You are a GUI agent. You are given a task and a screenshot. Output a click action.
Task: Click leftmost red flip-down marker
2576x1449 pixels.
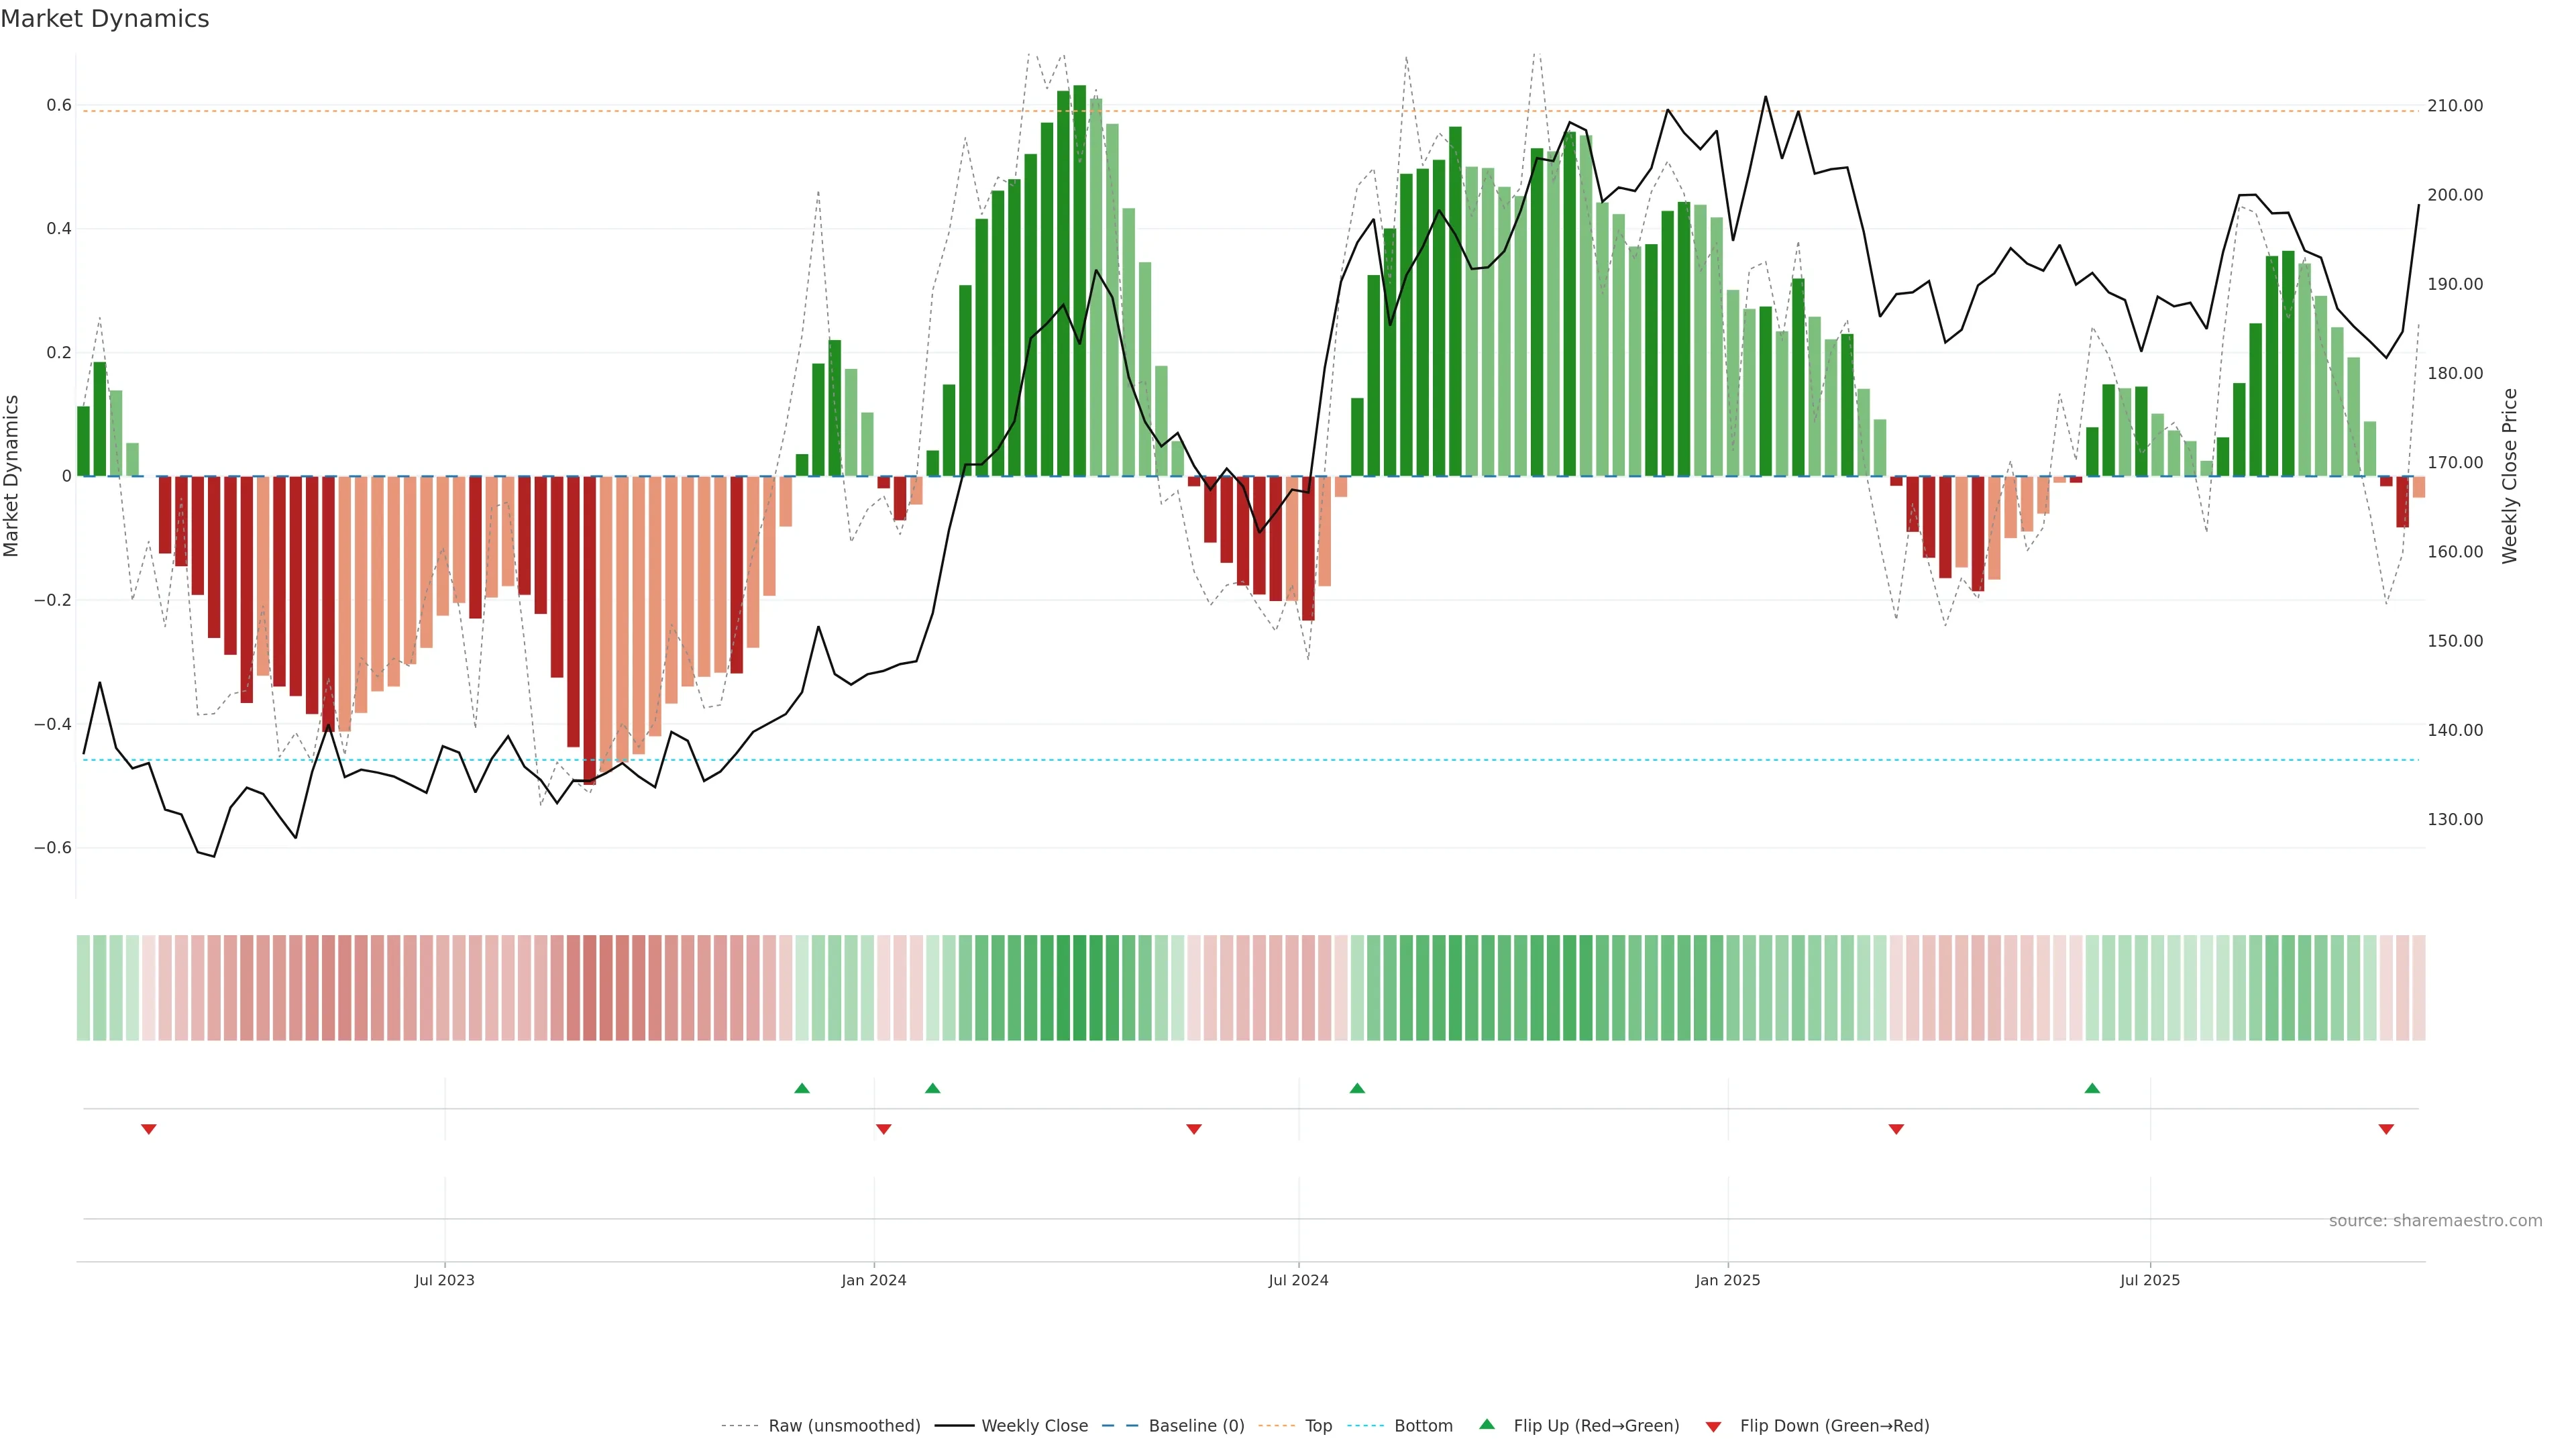149,1129
